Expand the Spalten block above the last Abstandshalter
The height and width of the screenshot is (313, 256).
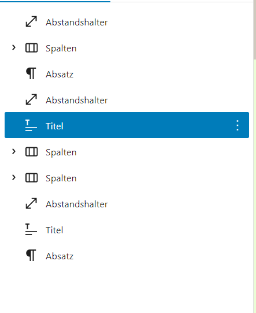13,177
